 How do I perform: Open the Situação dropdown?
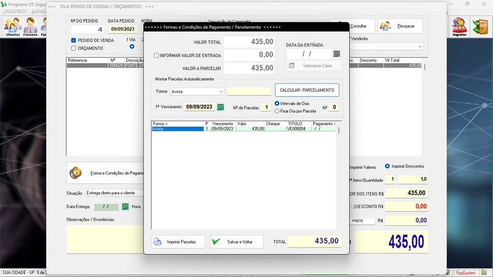coord(115,193)
